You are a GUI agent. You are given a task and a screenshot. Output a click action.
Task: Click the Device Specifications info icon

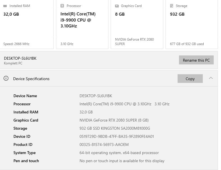click(6, 78)
